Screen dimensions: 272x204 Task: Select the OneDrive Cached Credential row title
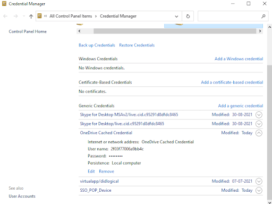tap(106, 133)
